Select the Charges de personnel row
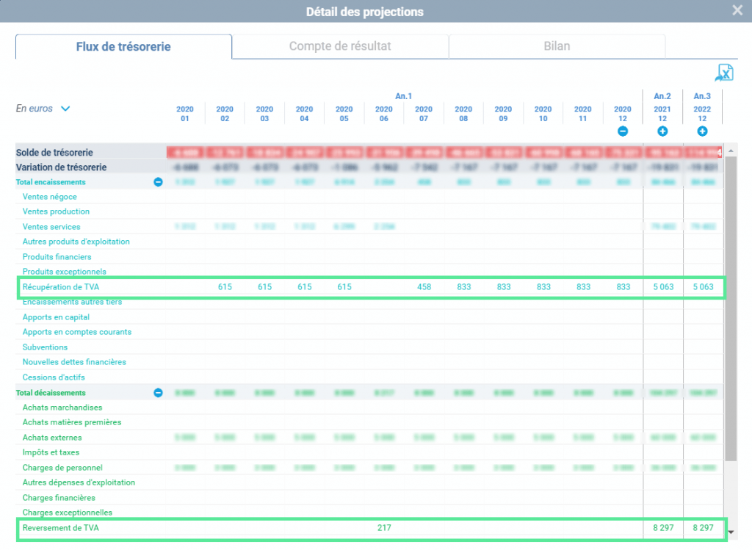Image resolution: width=752 pixels, height=550 pixels. click(x=369, y=468)
